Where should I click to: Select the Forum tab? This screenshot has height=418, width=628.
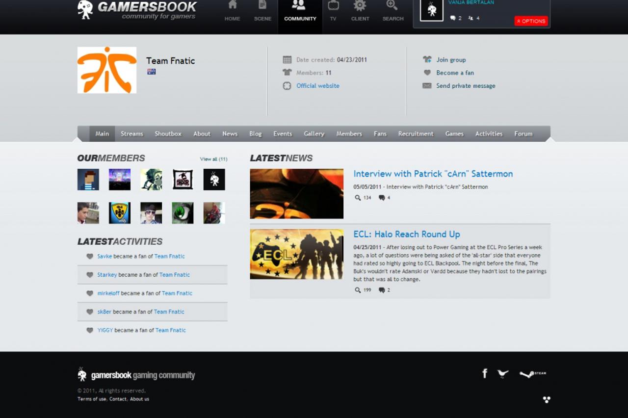523,134
